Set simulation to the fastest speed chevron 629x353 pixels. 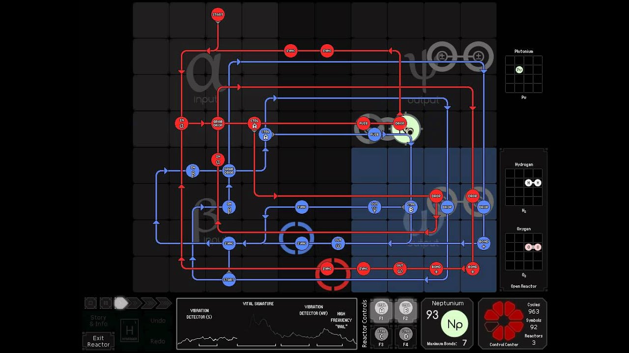pos(164,303)
